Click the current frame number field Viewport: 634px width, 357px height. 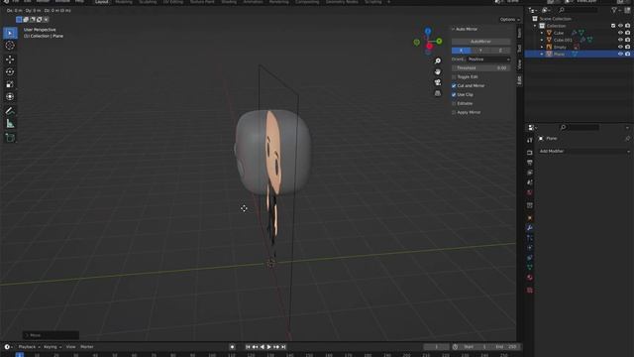click(x=436, y=347)
